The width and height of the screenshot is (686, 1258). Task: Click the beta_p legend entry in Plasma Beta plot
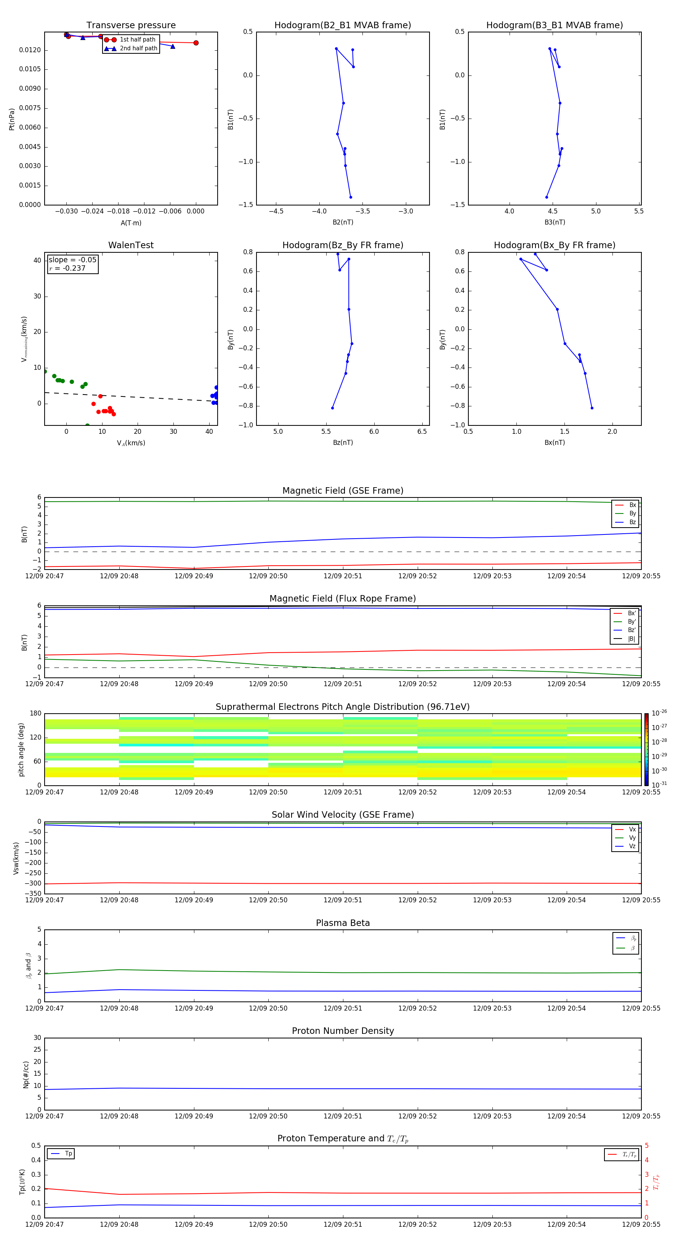click(626, 938)
